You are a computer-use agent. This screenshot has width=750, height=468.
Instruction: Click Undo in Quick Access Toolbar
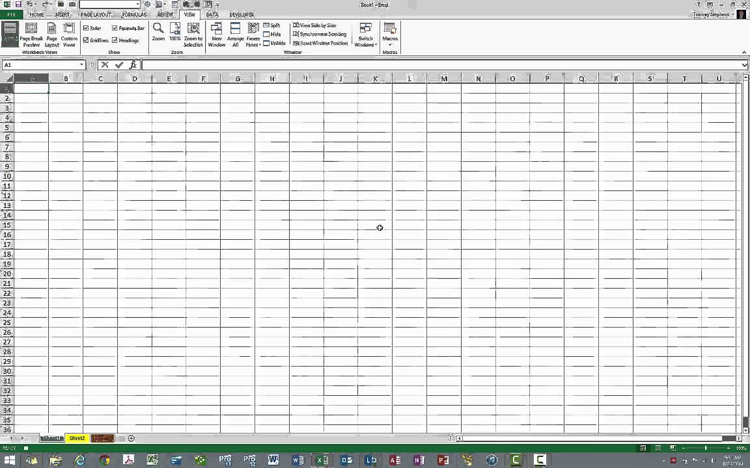(30, 5)
